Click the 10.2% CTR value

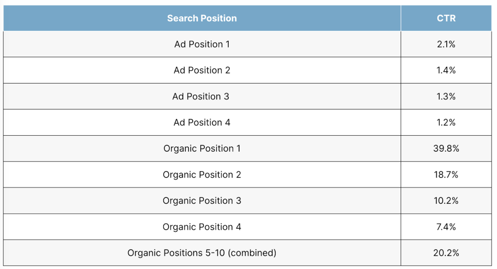446,201
